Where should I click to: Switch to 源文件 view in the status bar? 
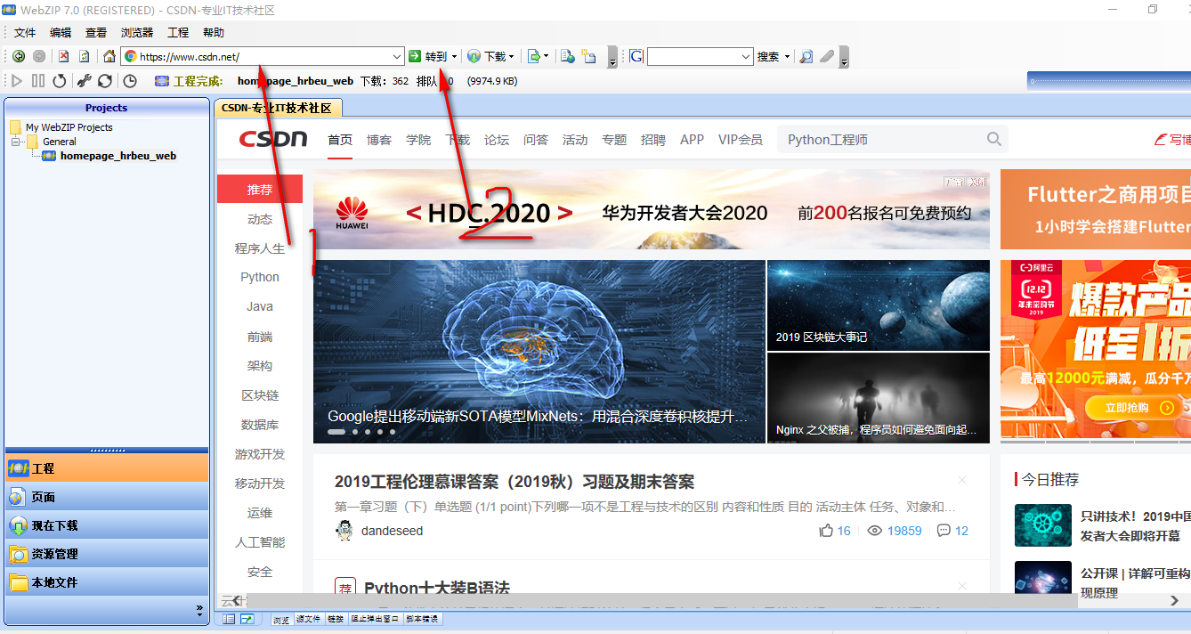coord(308,618)
